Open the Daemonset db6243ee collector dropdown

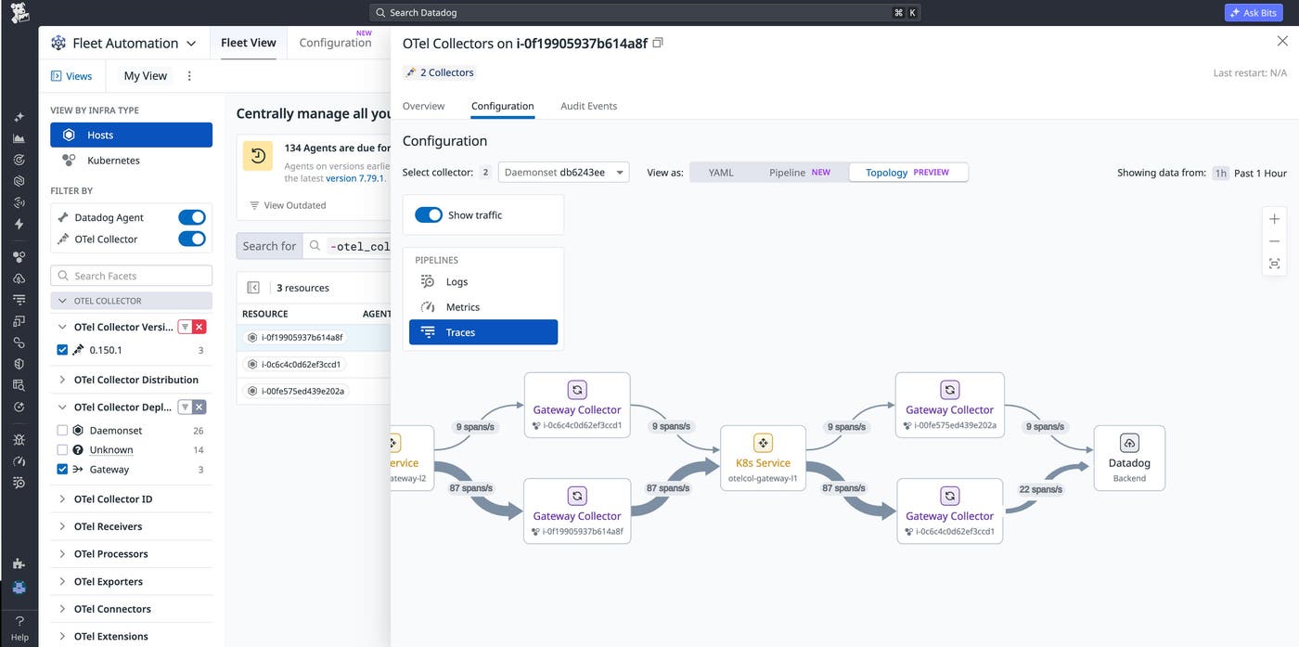(563, 173)
